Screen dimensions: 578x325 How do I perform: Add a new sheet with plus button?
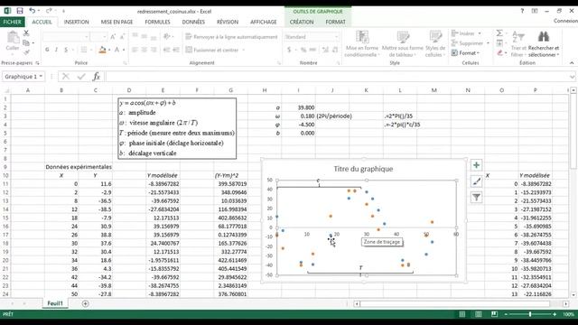pos(85,303)
